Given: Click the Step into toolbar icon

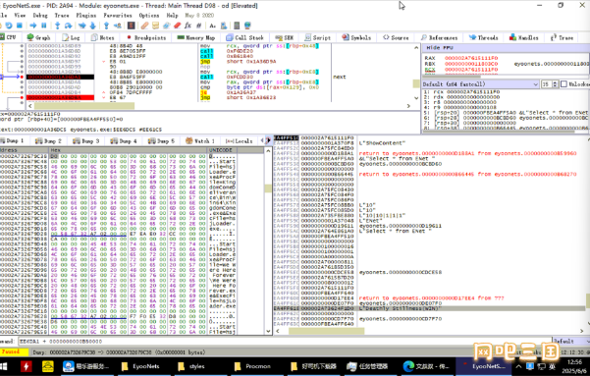Looking at the screenshot, I should click(x=57, y=26).
